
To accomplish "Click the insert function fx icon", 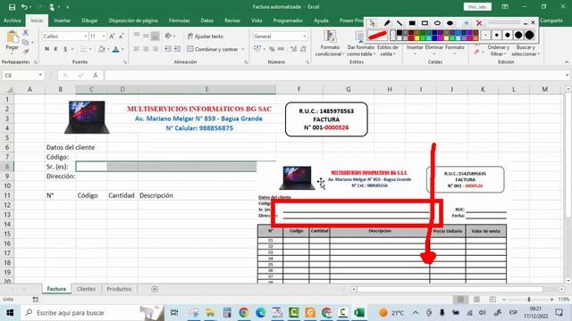I will coord(96,75).
